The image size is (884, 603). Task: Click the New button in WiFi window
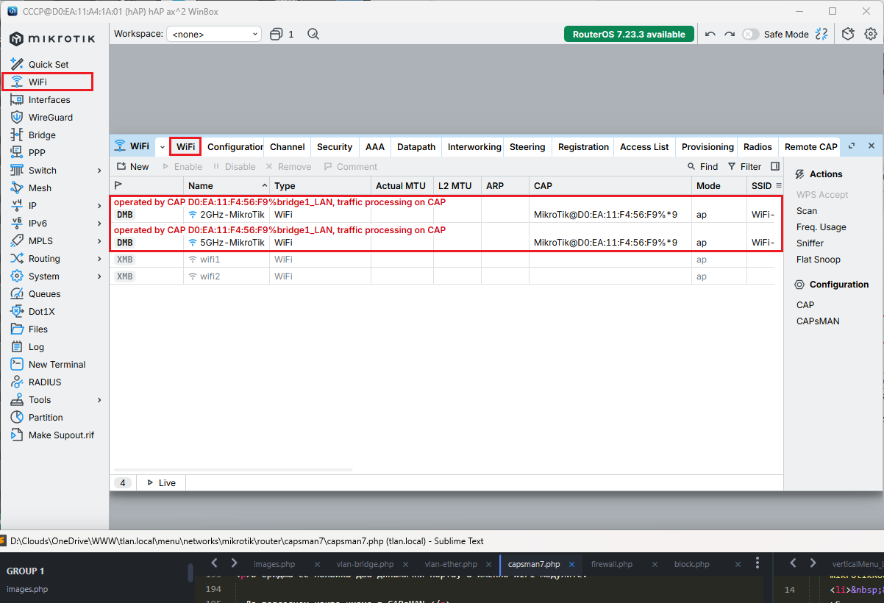(132, 167)
